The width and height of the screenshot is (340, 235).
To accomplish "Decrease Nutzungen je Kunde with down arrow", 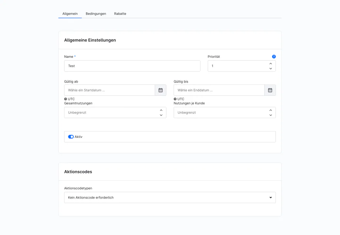I will coord(271,115).
